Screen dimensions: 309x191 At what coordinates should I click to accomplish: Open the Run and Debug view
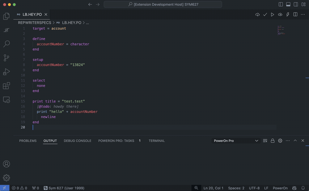[6, 72]
